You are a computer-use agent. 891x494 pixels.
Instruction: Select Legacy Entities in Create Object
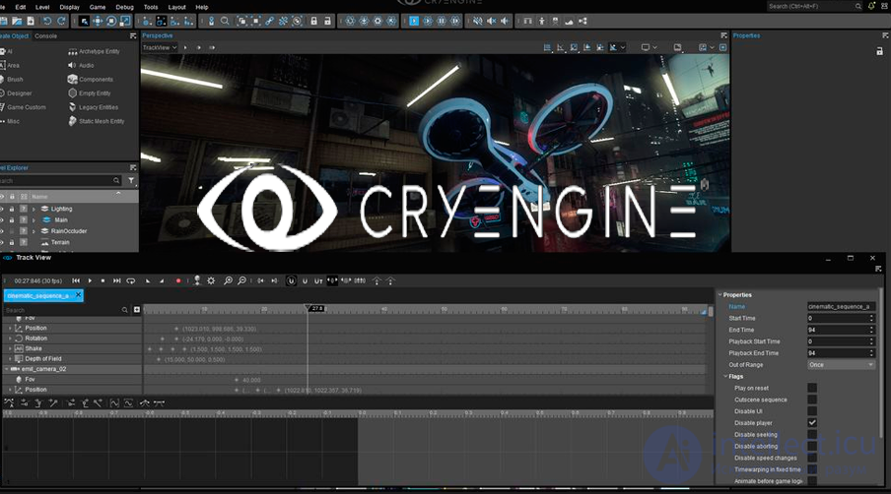(94, 107)
